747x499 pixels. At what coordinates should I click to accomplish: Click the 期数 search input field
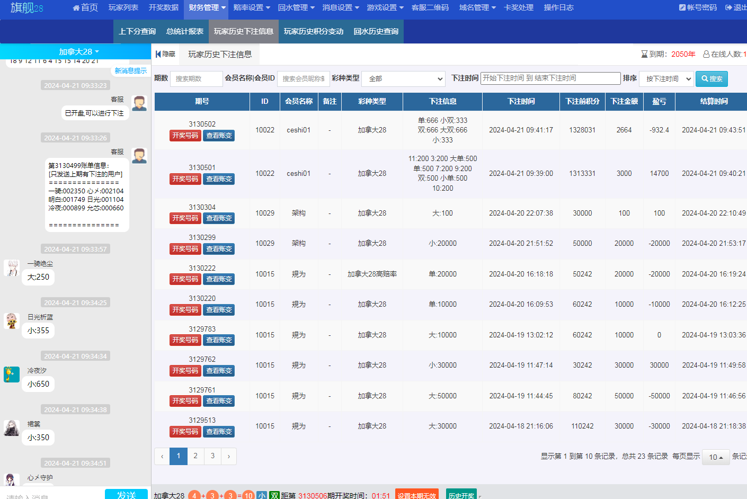tap(196, 78)
